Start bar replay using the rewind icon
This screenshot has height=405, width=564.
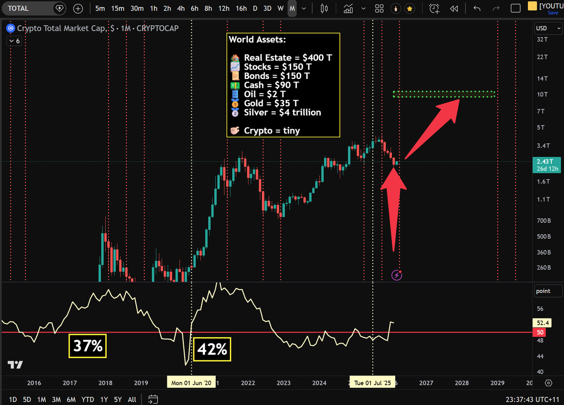tap(454, 8)
